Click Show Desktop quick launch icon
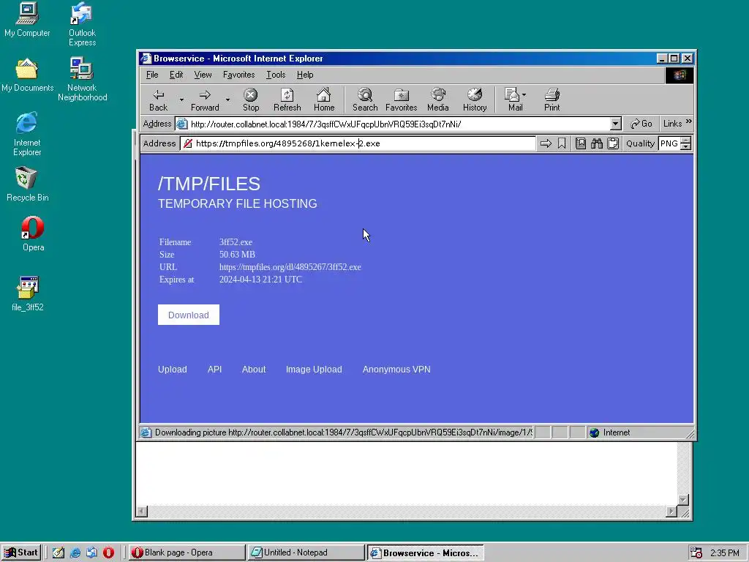Screen dimensions: 749x562 tap(59, 552)
